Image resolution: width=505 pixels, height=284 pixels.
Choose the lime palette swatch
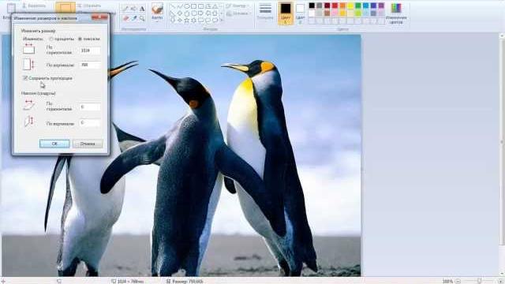[357, 13]
